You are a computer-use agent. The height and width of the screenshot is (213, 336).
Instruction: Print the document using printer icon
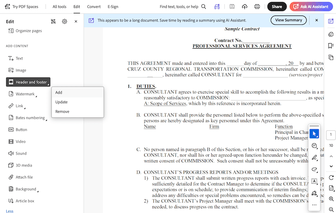point(257,7)
